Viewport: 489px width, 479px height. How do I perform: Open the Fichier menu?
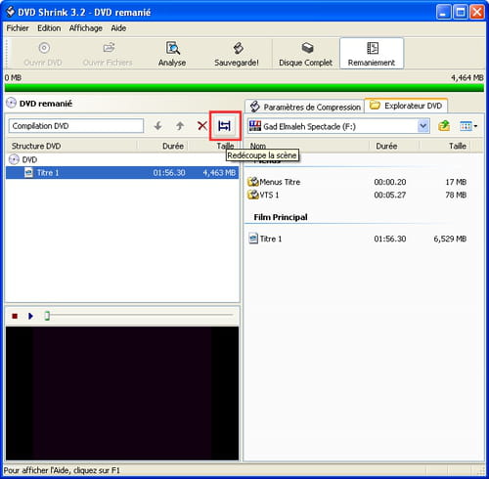[18, 28]
